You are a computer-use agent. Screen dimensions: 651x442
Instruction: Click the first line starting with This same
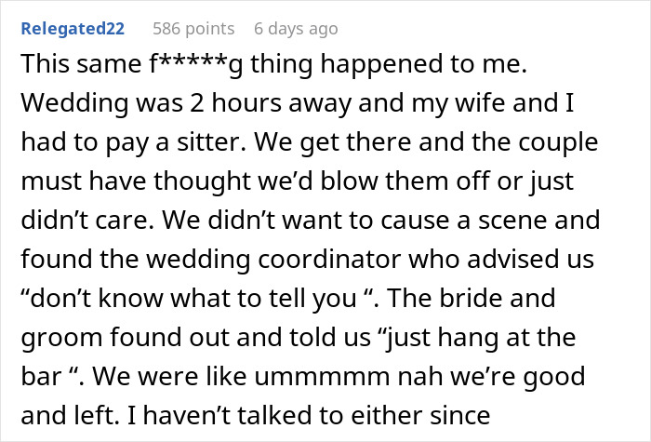point(274,64)
